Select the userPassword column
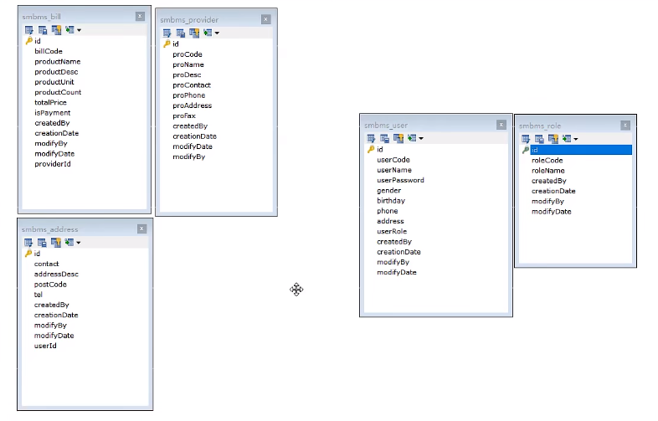The image size is (658, 421). pyautogui.click(x=400, y=181)
